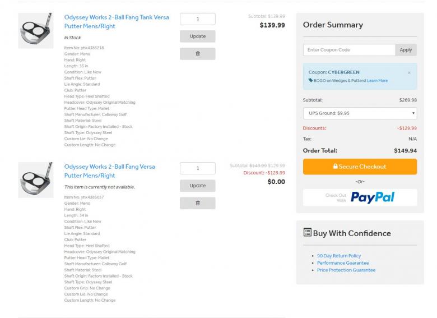Screen dimensions: 437x318
Task: Apply the coupon code
Action: click(406, 50)
